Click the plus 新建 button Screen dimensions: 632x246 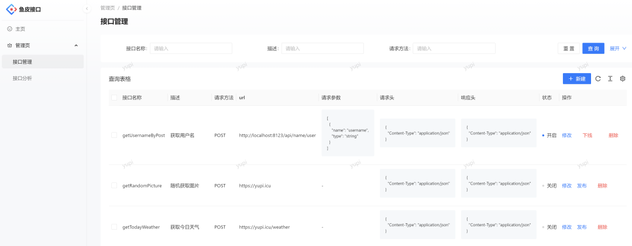point(576,78)
